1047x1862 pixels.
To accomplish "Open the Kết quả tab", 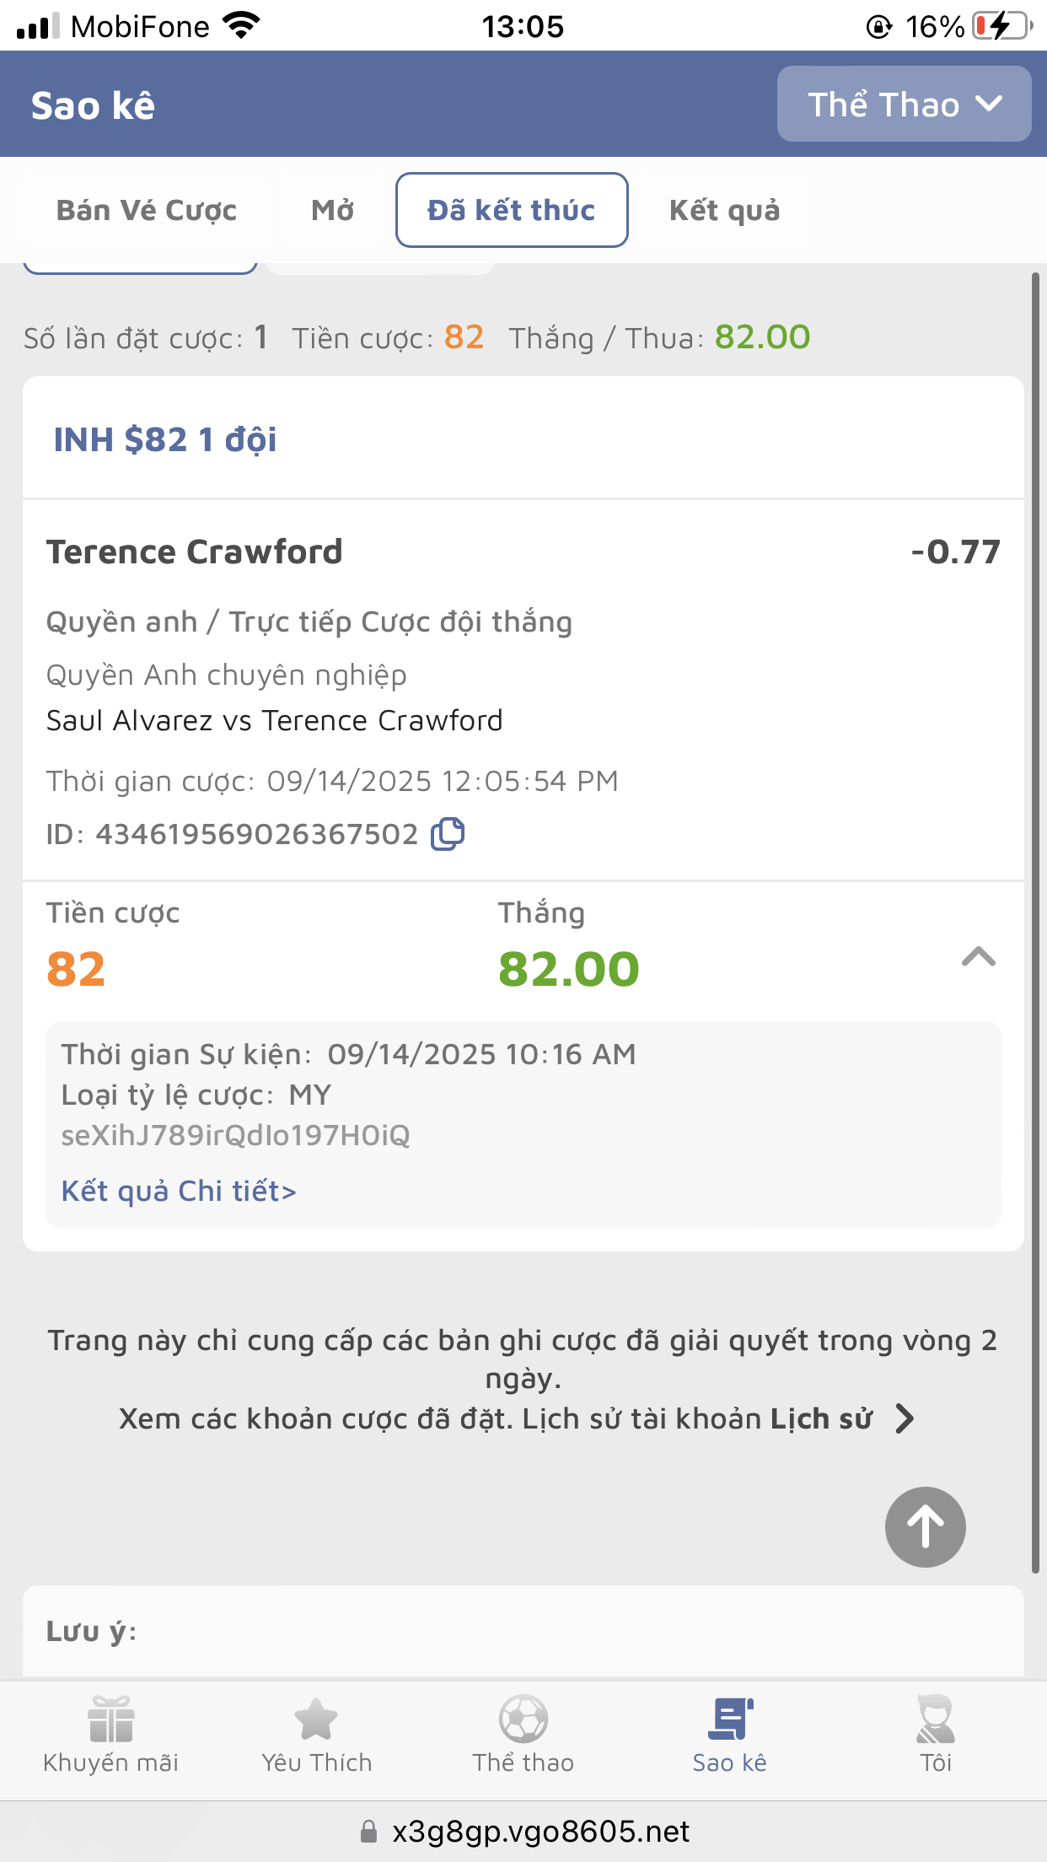I will coord(725,210).
